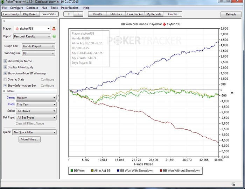The height and width of the screenshot is (189, 245).
Task: Click Configure link next to Overlay Stats
Action: click(x=47, y=80)
